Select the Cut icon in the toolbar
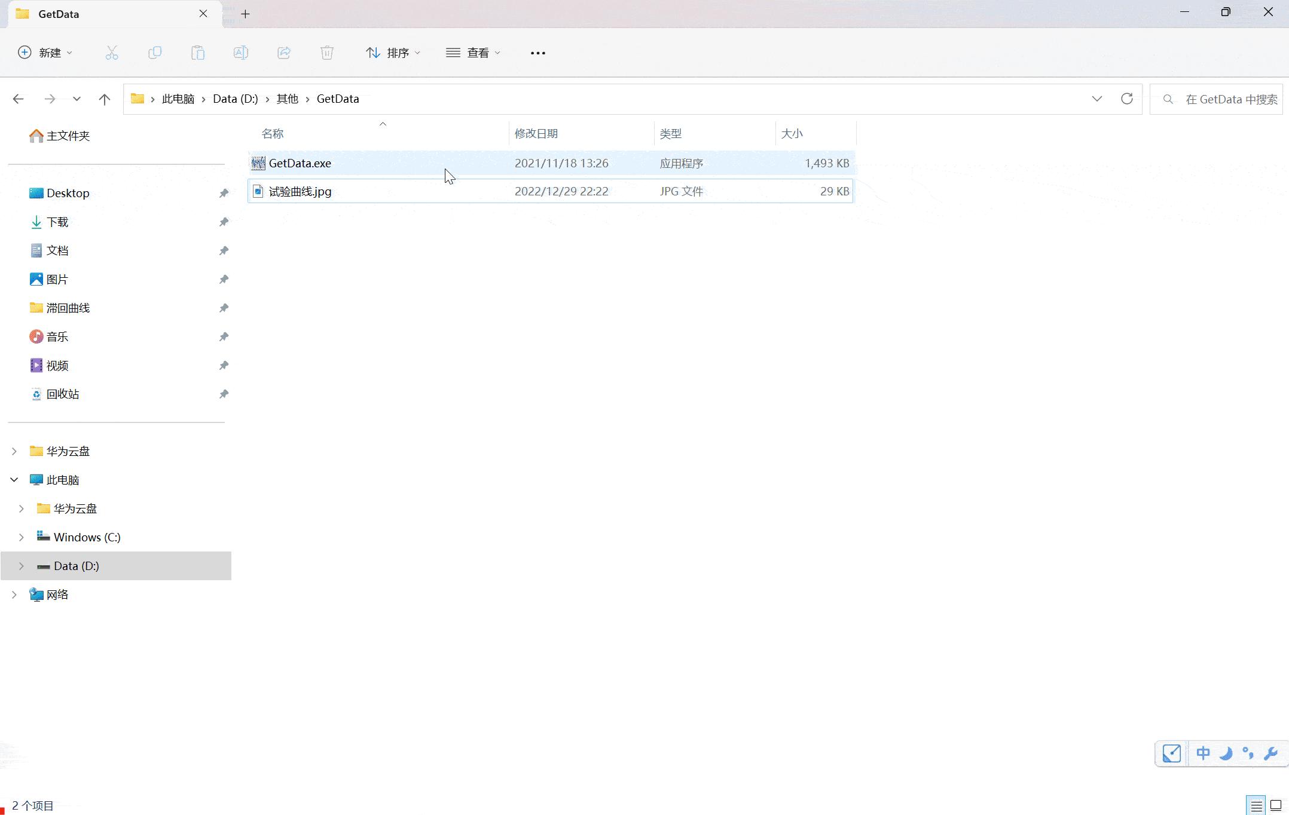Viewport: 1289px width, 815px height. click(x=112, y=53)
